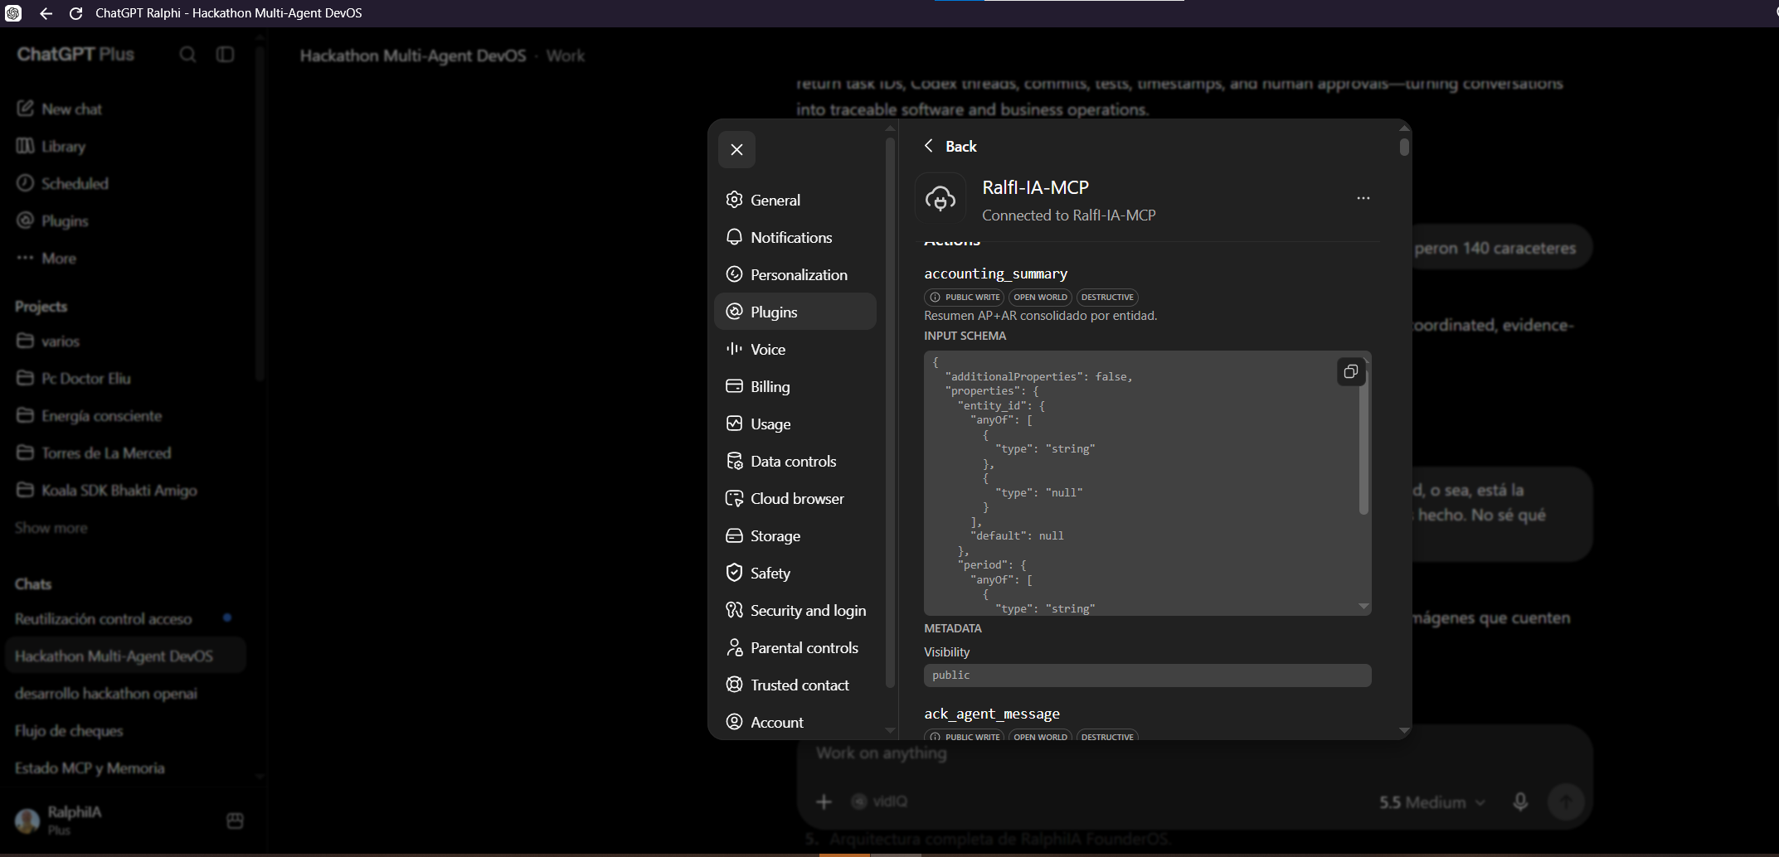This screenshot has width=1779, height=857.
Task: Show more projects
Action: point(51,528)
